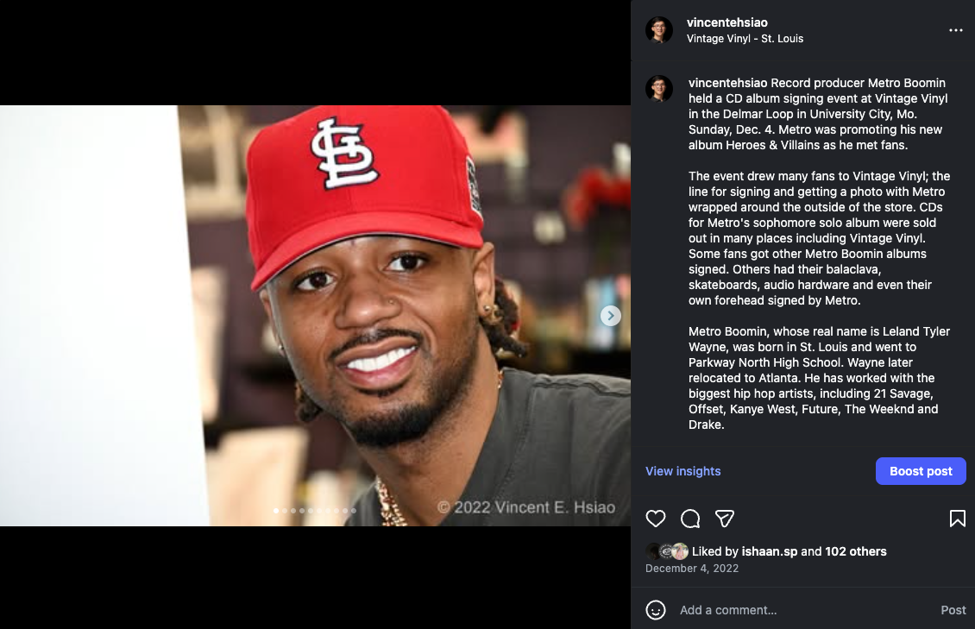
Task: Like the post with the heart icon
Action: 656,519
